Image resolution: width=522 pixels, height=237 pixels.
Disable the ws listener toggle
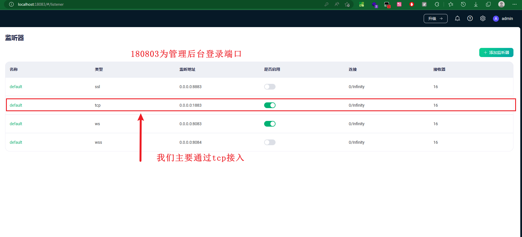[x=270, y=124]
